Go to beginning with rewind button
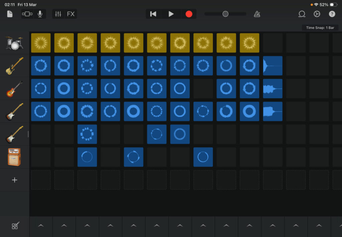The width and height of the screenshot is (342, 237). point(153,14)
